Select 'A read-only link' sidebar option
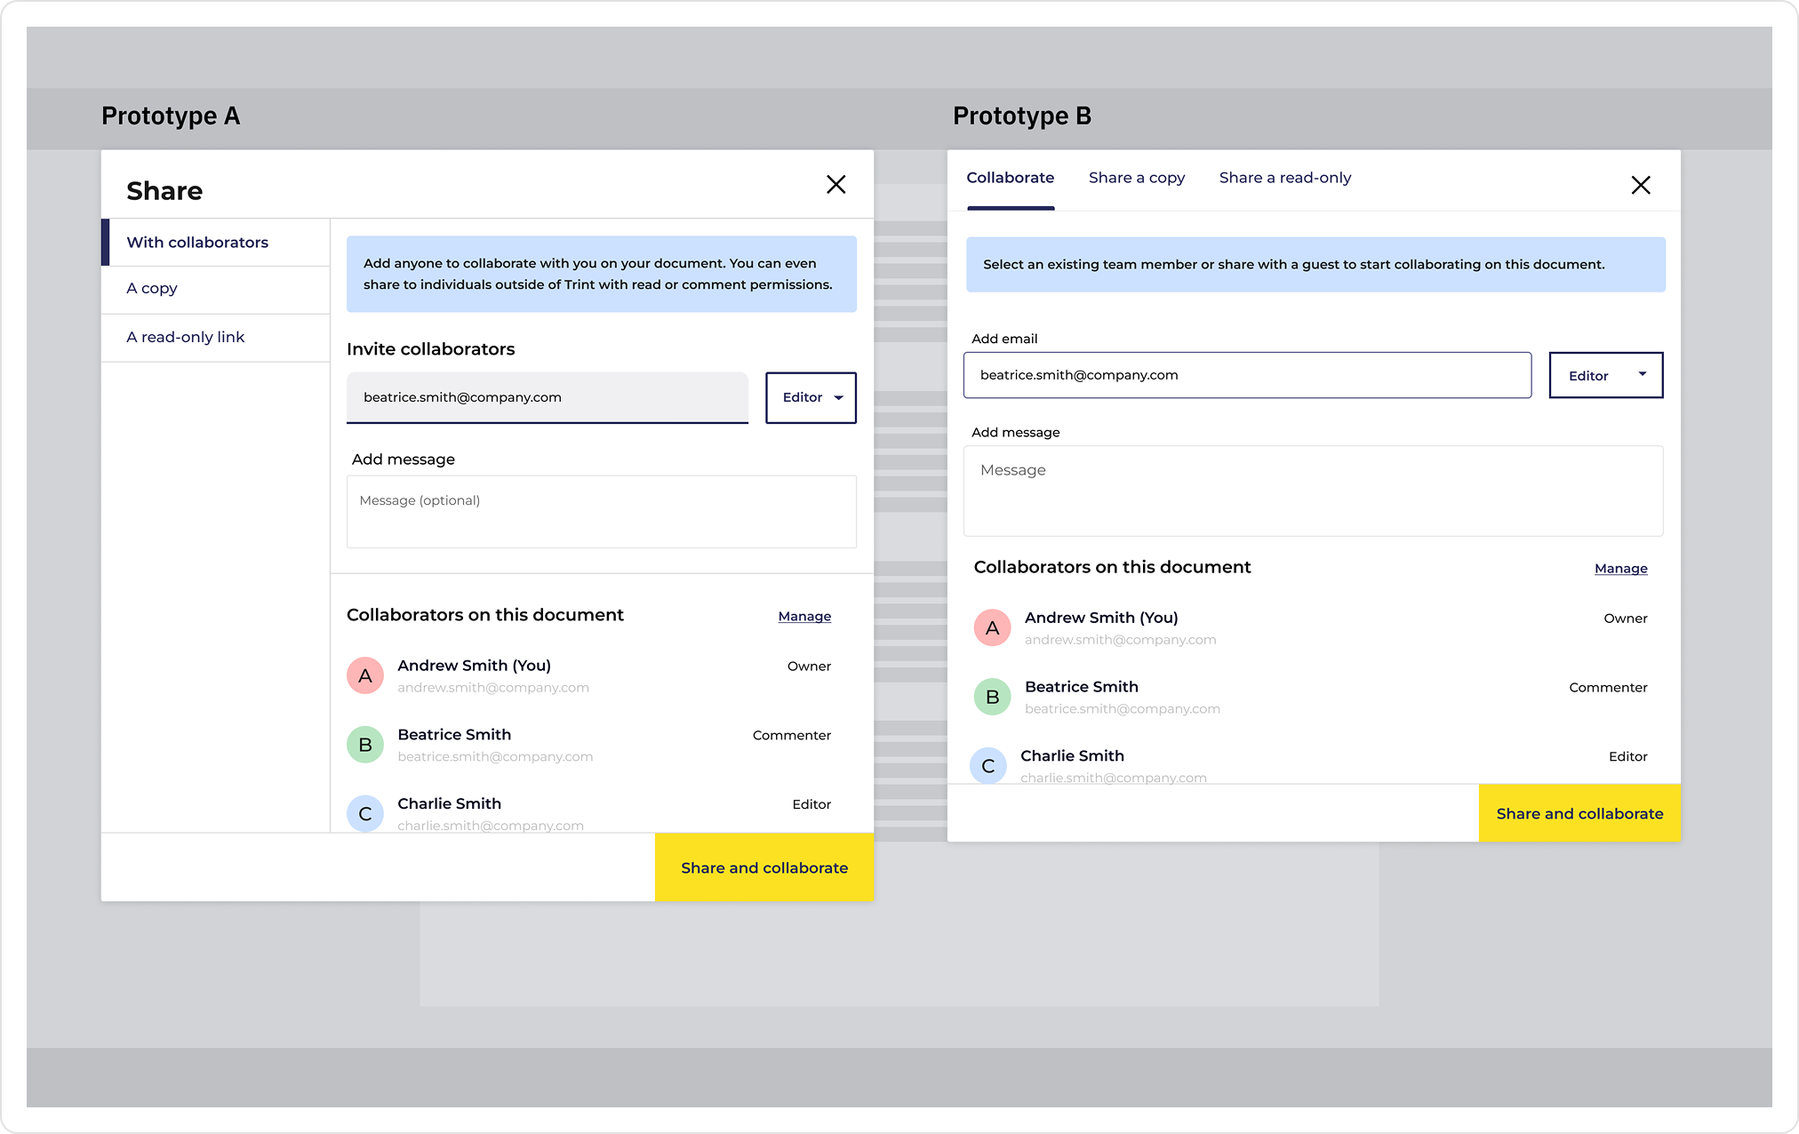The height and width of the screenshot is (1134, 1799). click(185, 337)
